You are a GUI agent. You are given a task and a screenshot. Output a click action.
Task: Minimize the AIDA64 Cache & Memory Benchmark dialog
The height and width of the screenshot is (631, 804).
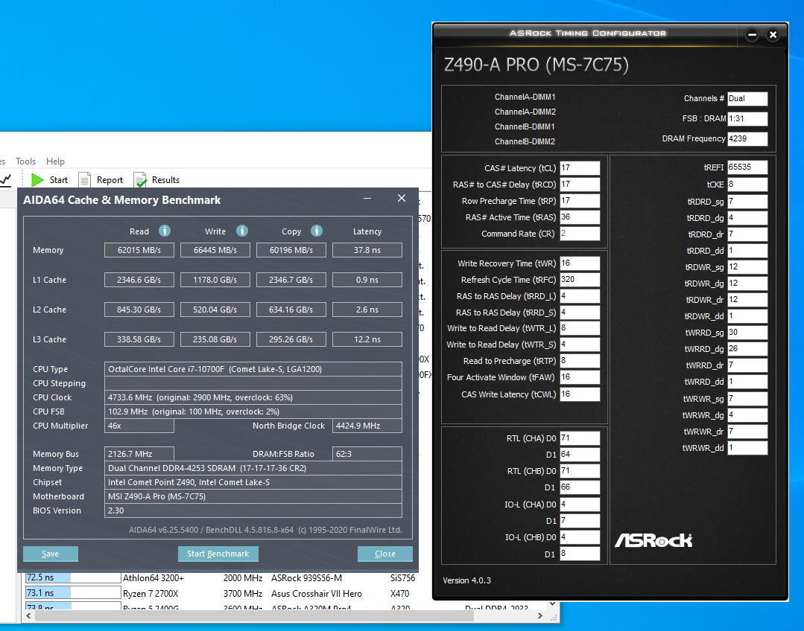[x=367, y=198]
